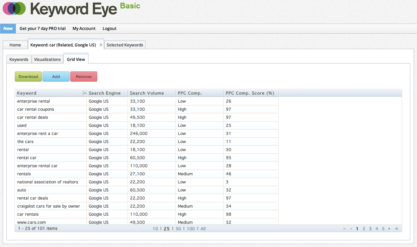Switch to Selected Keywords tab

125,45
